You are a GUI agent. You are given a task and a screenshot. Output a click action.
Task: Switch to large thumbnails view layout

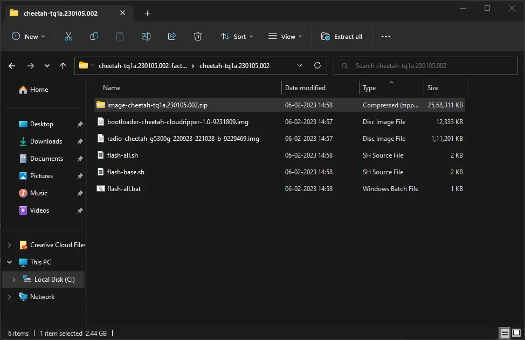516,333
